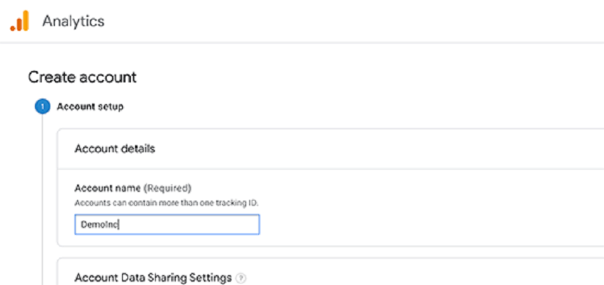Click the DemoInc text inside the field
The height and width of the screenshot is (285, 604).
point(100,225)
